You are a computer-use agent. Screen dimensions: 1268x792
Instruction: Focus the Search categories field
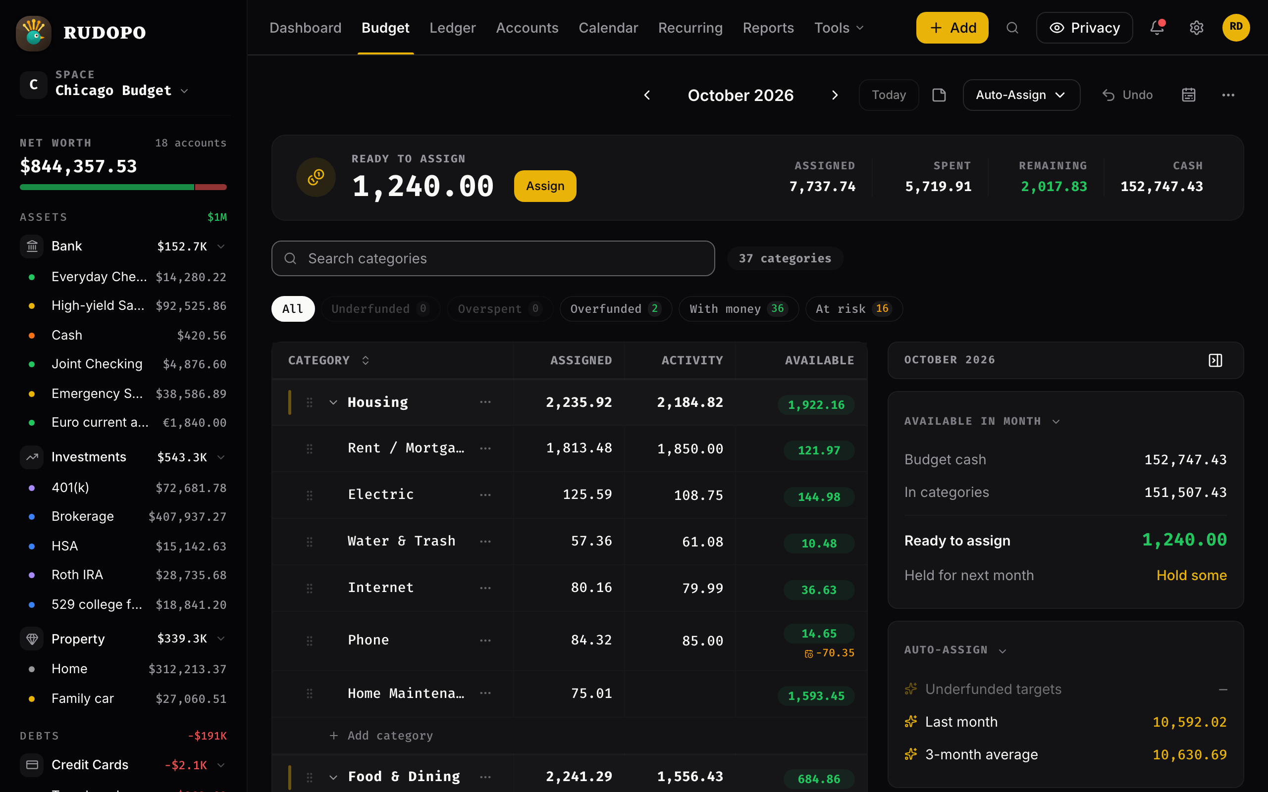click(x=493, y=258)
